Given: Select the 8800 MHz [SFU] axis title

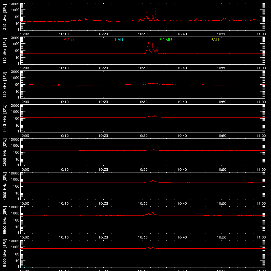Looking at the screenshot, I should 5,220.
